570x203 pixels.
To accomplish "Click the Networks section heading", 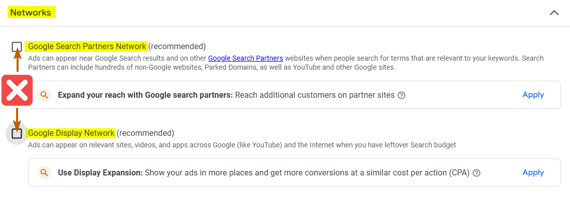I will (31, 13).
